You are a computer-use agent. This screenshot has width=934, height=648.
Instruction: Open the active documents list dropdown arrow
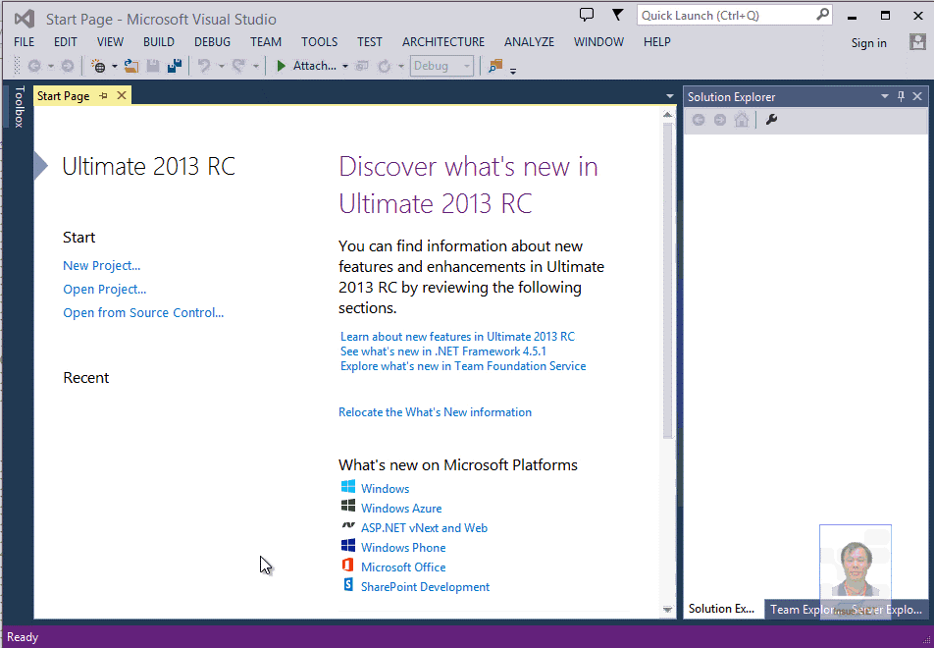(669, 96)
